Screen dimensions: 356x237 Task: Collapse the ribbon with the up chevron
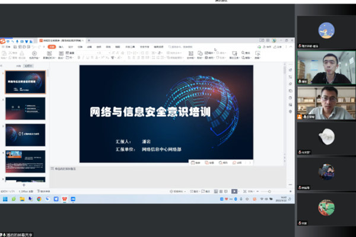click(x=291, y=47)
